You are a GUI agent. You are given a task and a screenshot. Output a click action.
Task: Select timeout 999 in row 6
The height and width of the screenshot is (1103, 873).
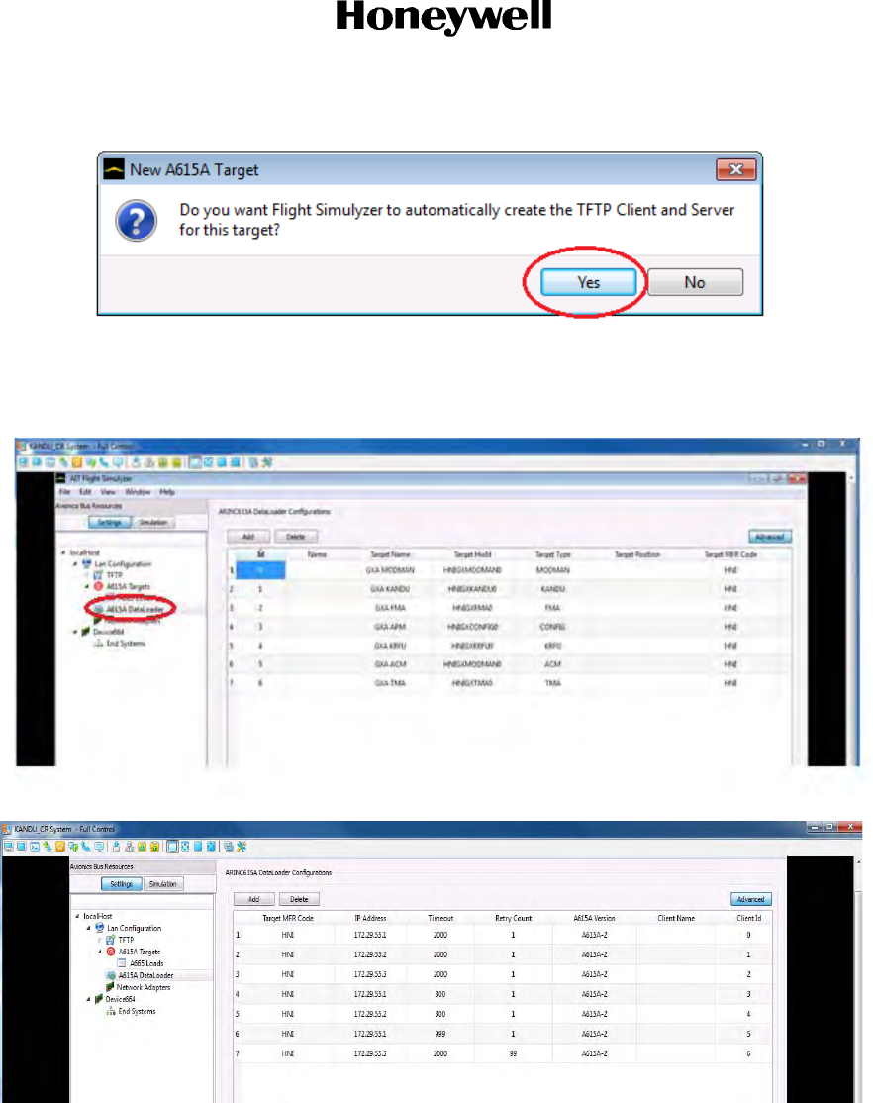[440, 1034]
